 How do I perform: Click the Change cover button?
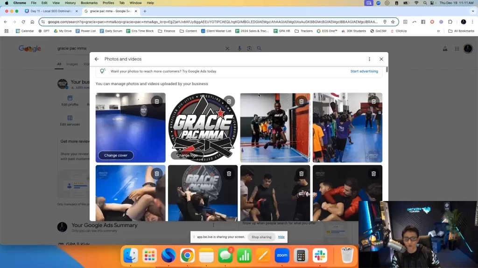tap(116, 155)
